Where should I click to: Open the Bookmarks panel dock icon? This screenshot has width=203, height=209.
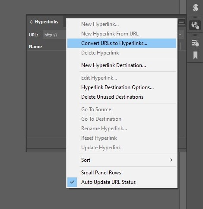[x=195, y=55]
